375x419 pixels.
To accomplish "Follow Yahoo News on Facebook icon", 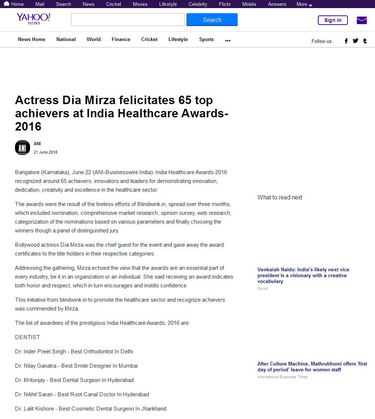I will pos(346,41).
